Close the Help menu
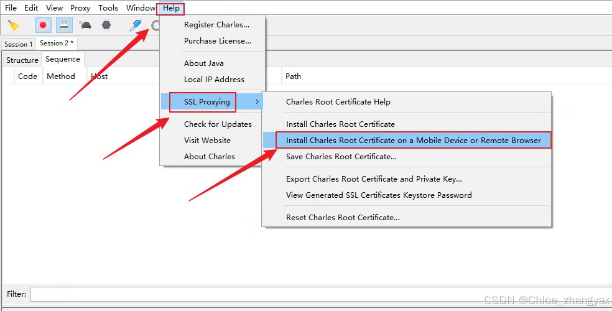This screenshot has width=612, height=311. click(x=171, y=8)
